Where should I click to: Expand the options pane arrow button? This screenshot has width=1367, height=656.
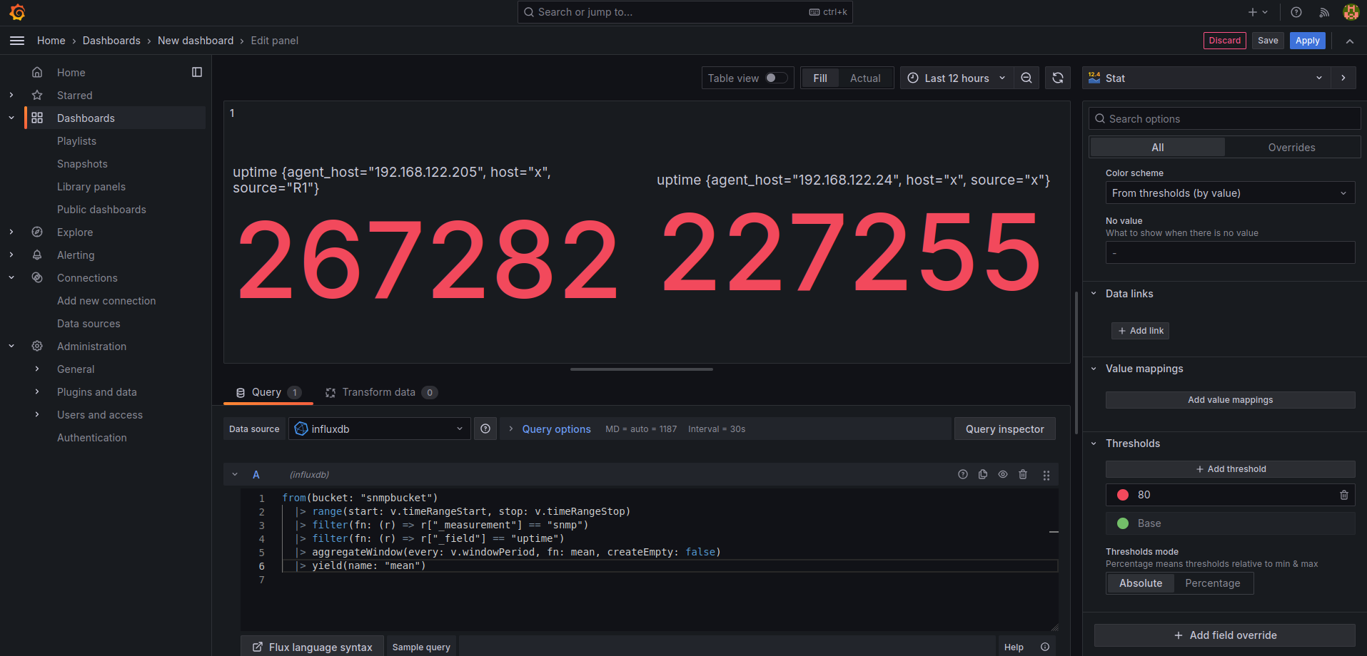(x=1343, y=78)
